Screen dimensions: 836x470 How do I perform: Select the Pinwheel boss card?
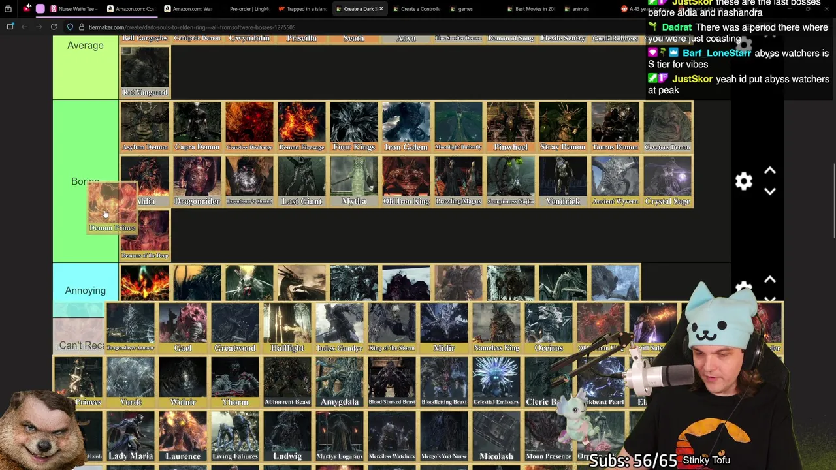(510, 127)
